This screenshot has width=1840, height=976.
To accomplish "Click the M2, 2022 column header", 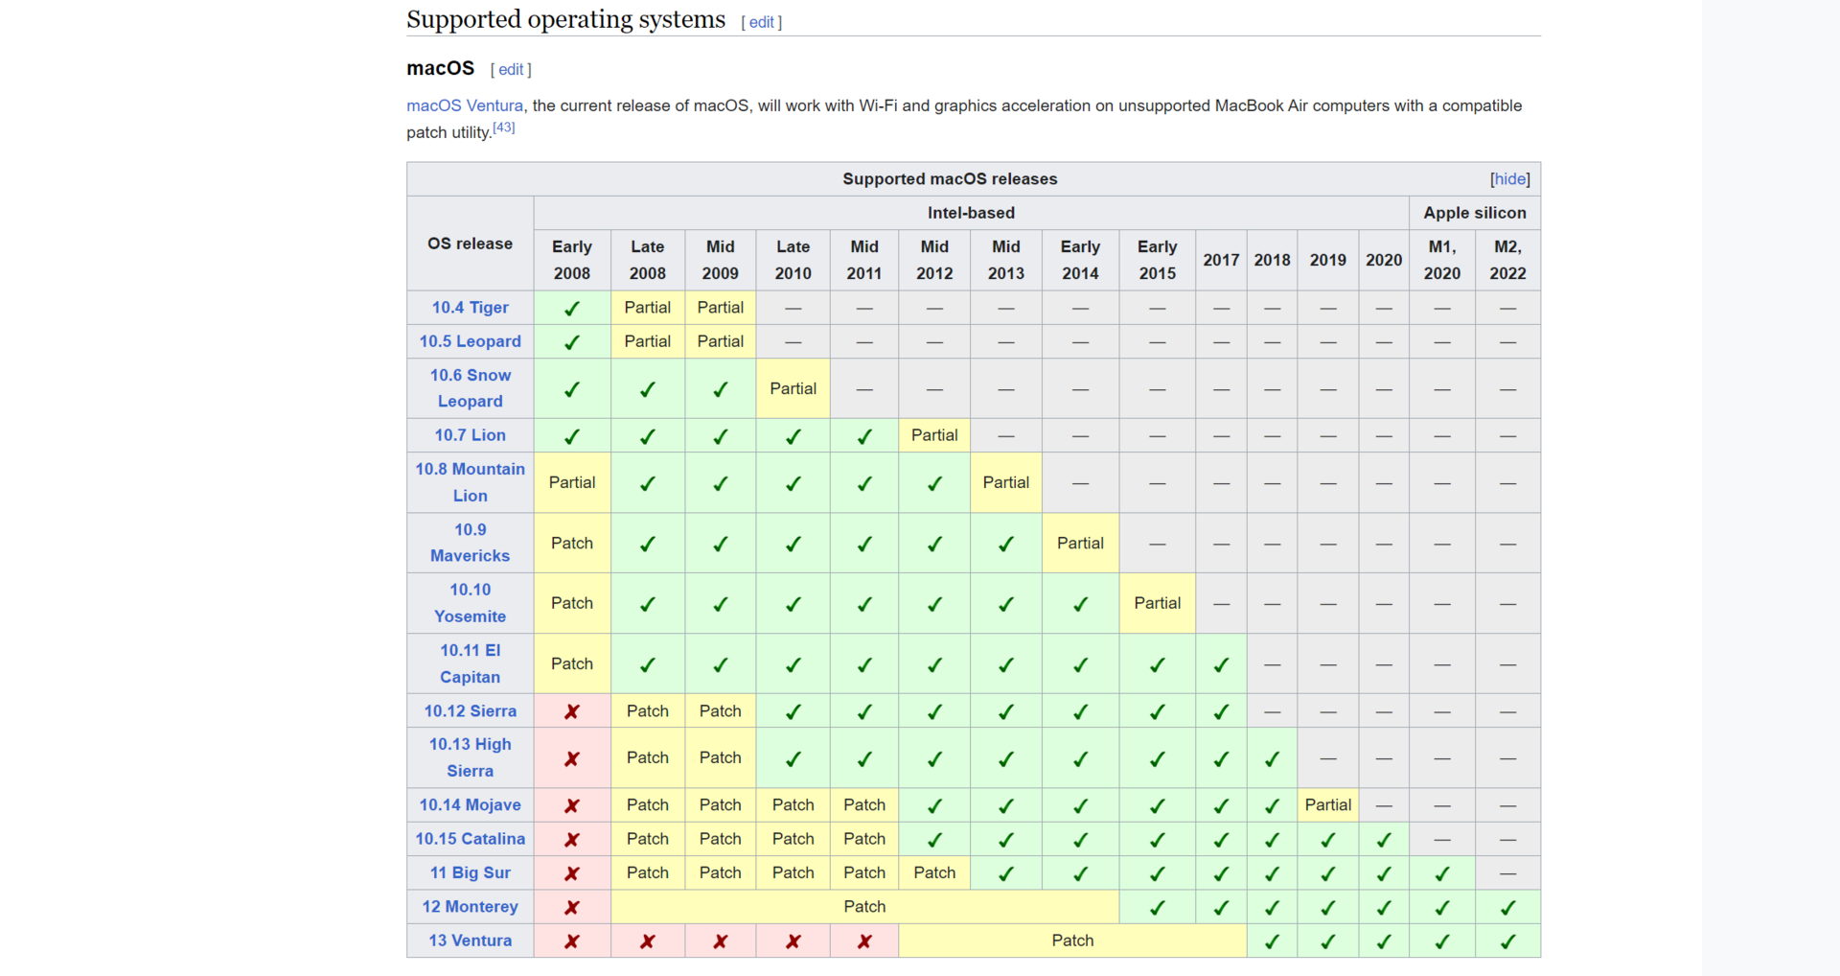I will [x=1507, y=260].
